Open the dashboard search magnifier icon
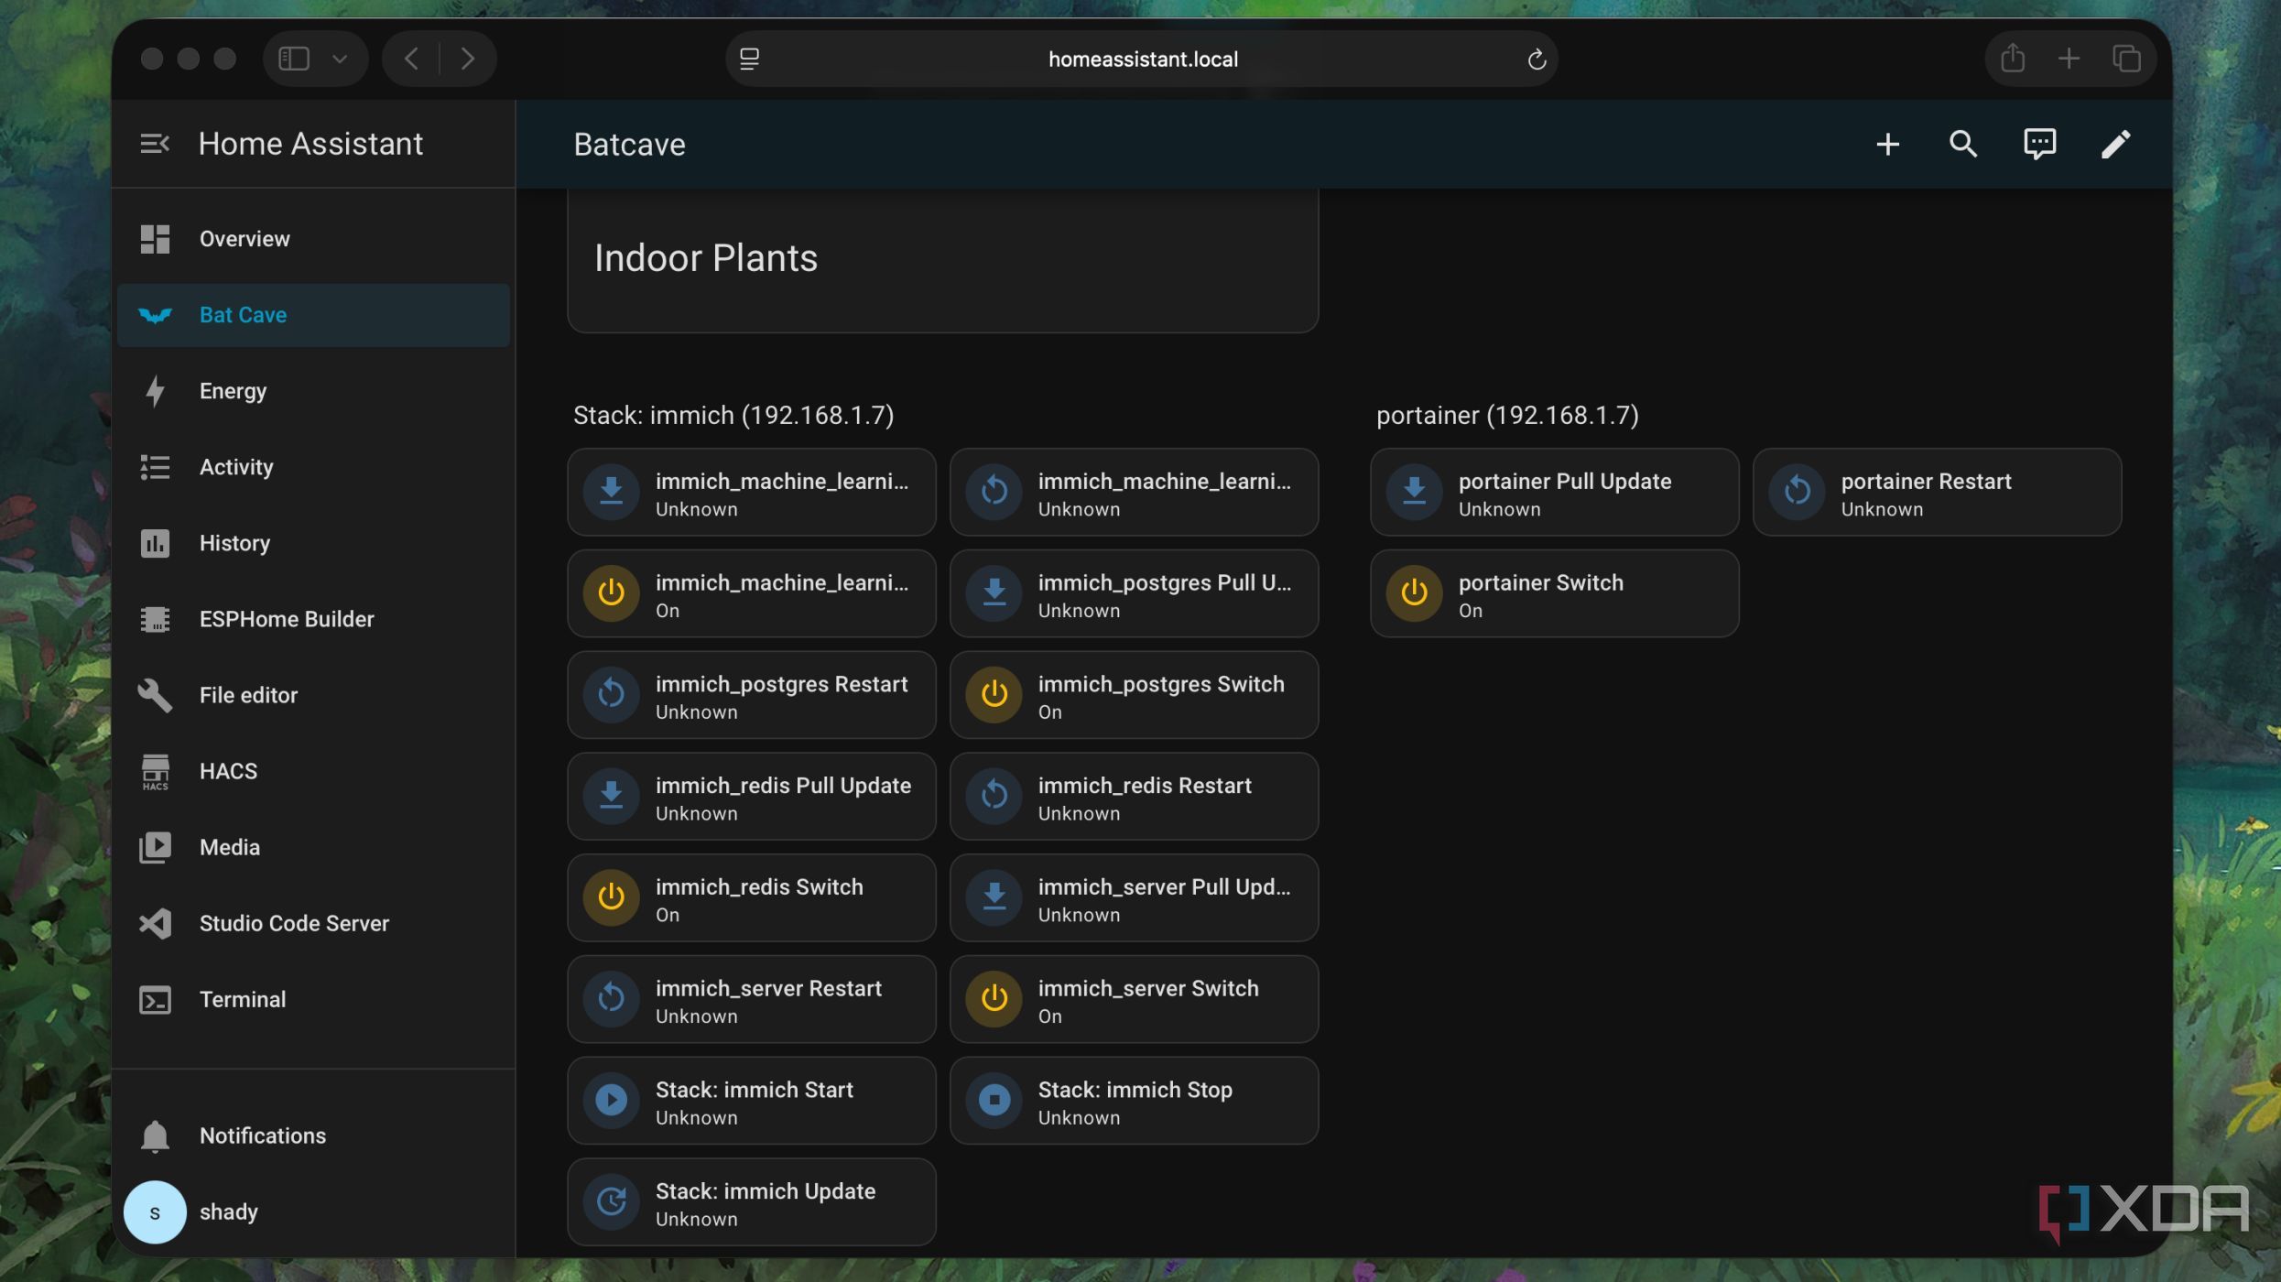 click(1962, 144)
